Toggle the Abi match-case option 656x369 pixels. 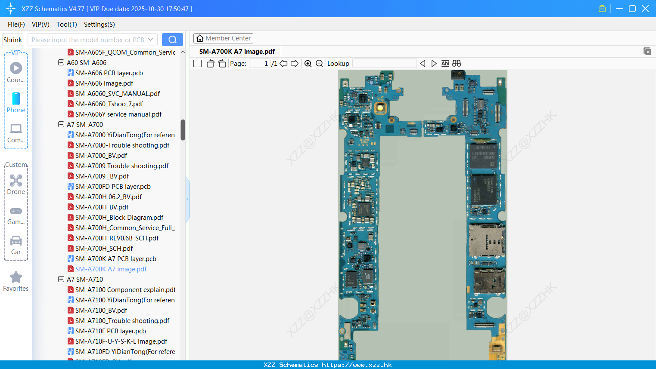click(x=445, y=64)
